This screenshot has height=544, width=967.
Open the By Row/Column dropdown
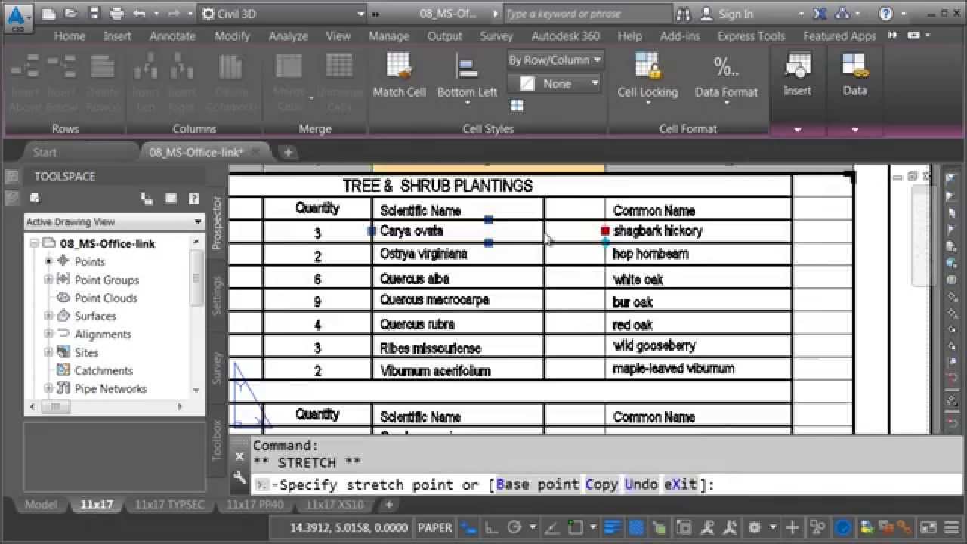(555, 60)
